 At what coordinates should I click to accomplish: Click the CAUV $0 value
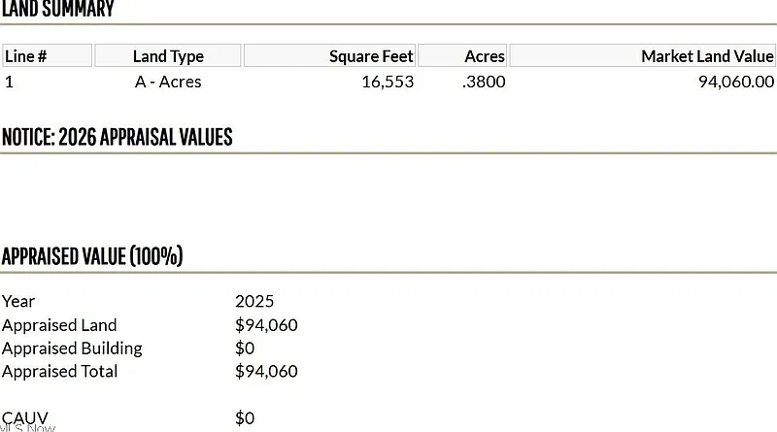click(245, 418)
